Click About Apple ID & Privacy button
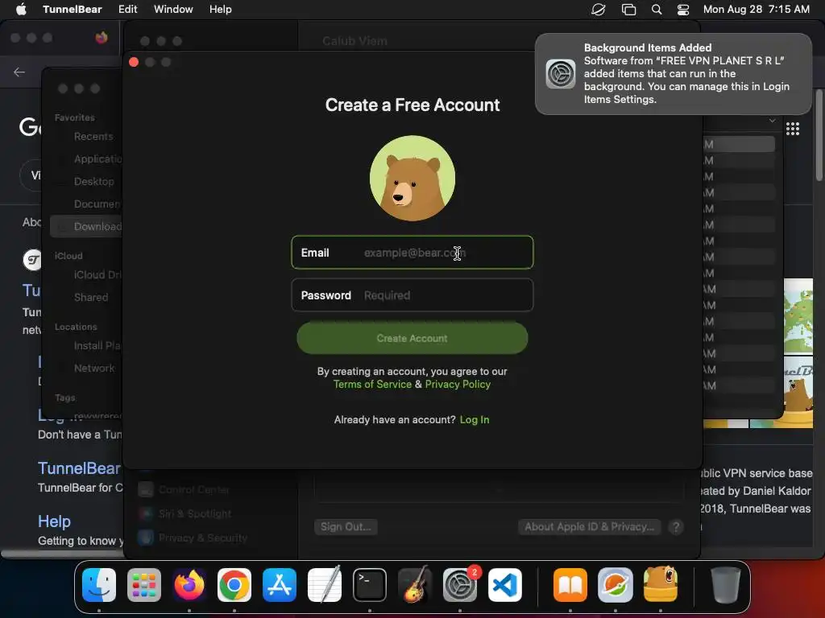 pos(589,526)
